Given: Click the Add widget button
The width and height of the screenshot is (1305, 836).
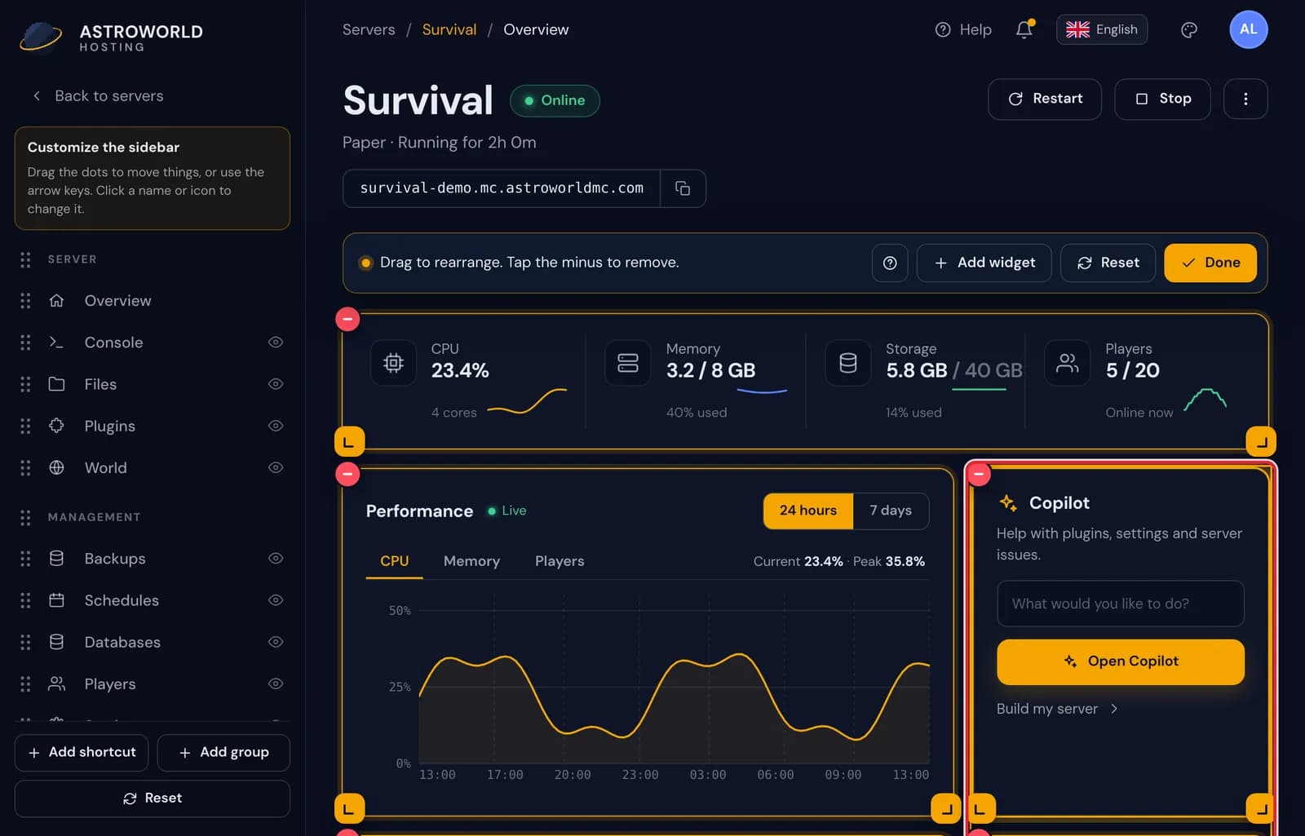Looking at the screenshot, I should [984, 263].
